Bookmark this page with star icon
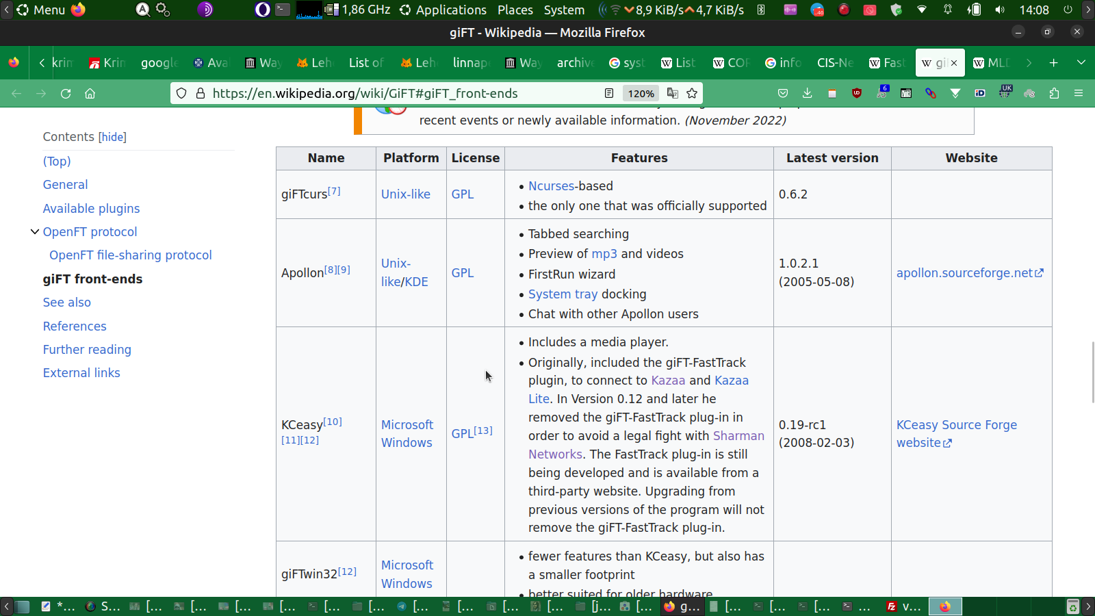 point(692,94)
